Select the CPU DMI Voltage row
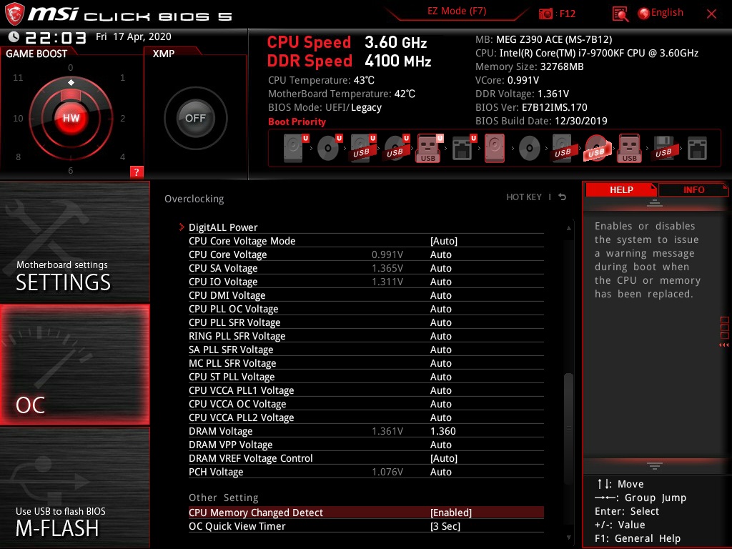Image resolution: width=732 pixels, height=549 pixels. [x=366, y=295]
